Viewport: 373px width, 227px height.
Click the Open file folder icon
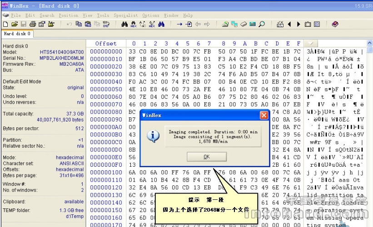pos(15,24)
